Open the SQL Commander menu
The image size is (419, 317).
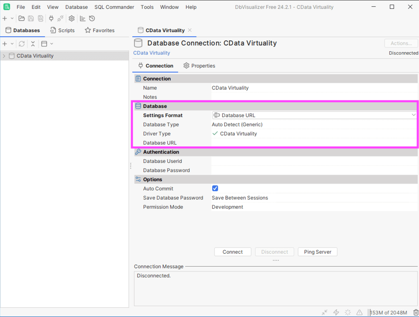tap(114, 7)
